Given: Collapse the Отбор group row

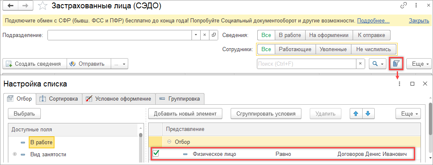Looking at the screenshot, I should point(169,142).
